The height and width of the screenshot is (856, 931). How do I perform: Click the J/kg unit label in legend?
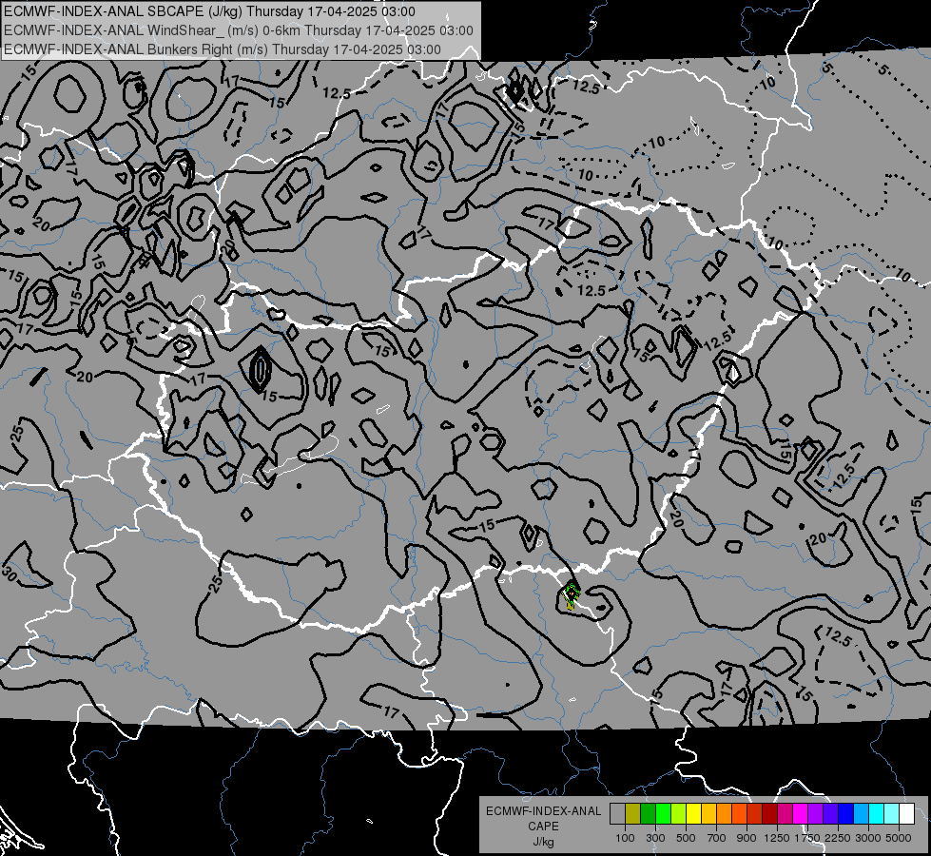(543, 842)
